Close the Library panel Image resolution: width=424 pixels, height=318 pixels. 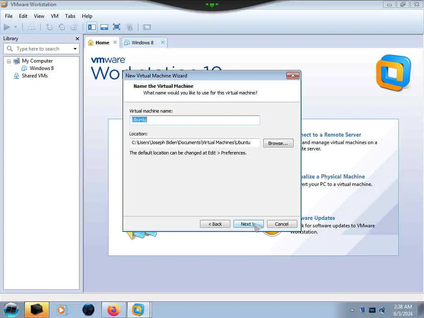coord(77,39)
